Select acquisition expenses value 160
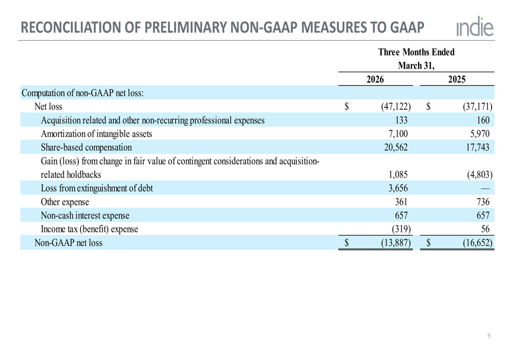Viewport: 512px width, 350px height. (x=483, y=120)
